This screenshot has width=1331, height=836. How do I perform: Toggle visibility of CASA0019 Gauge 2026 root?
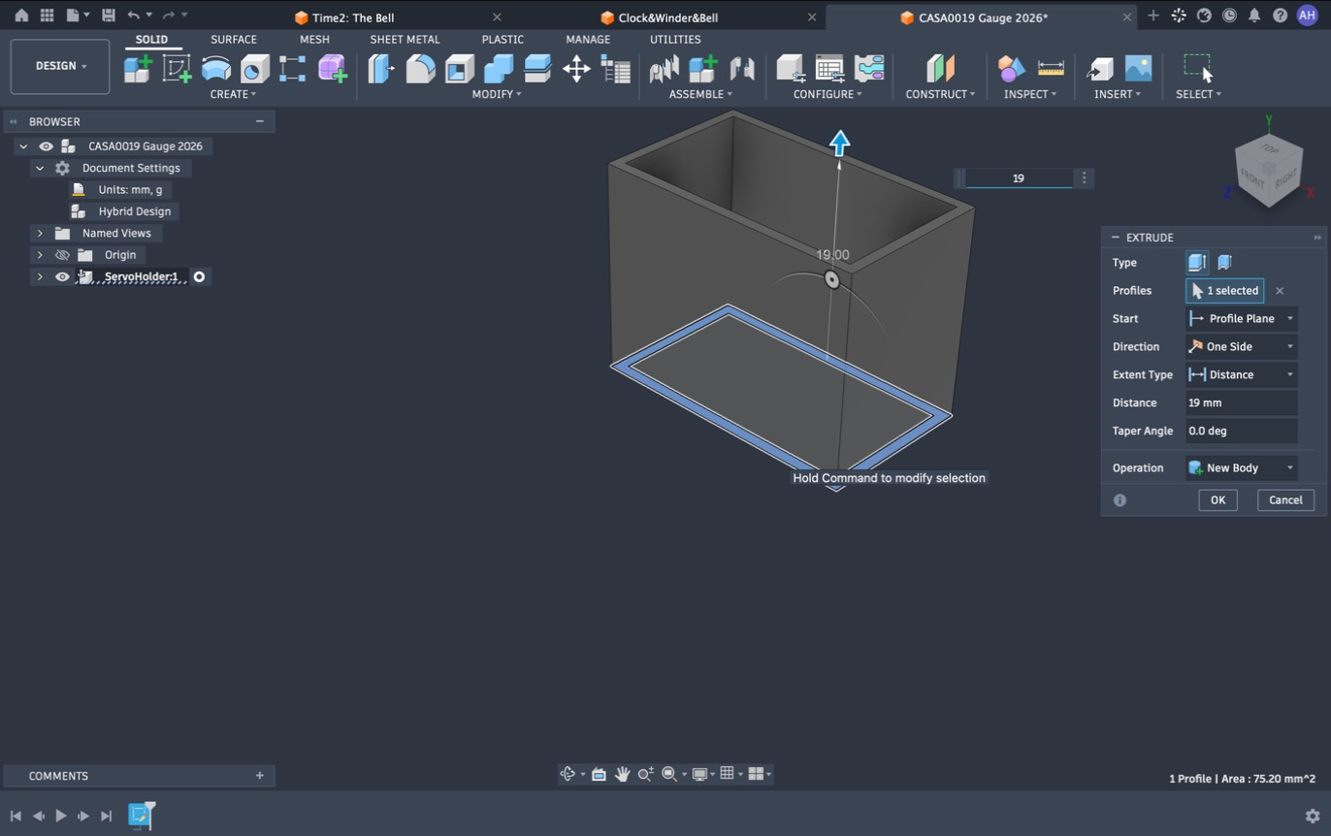(46, 146)
